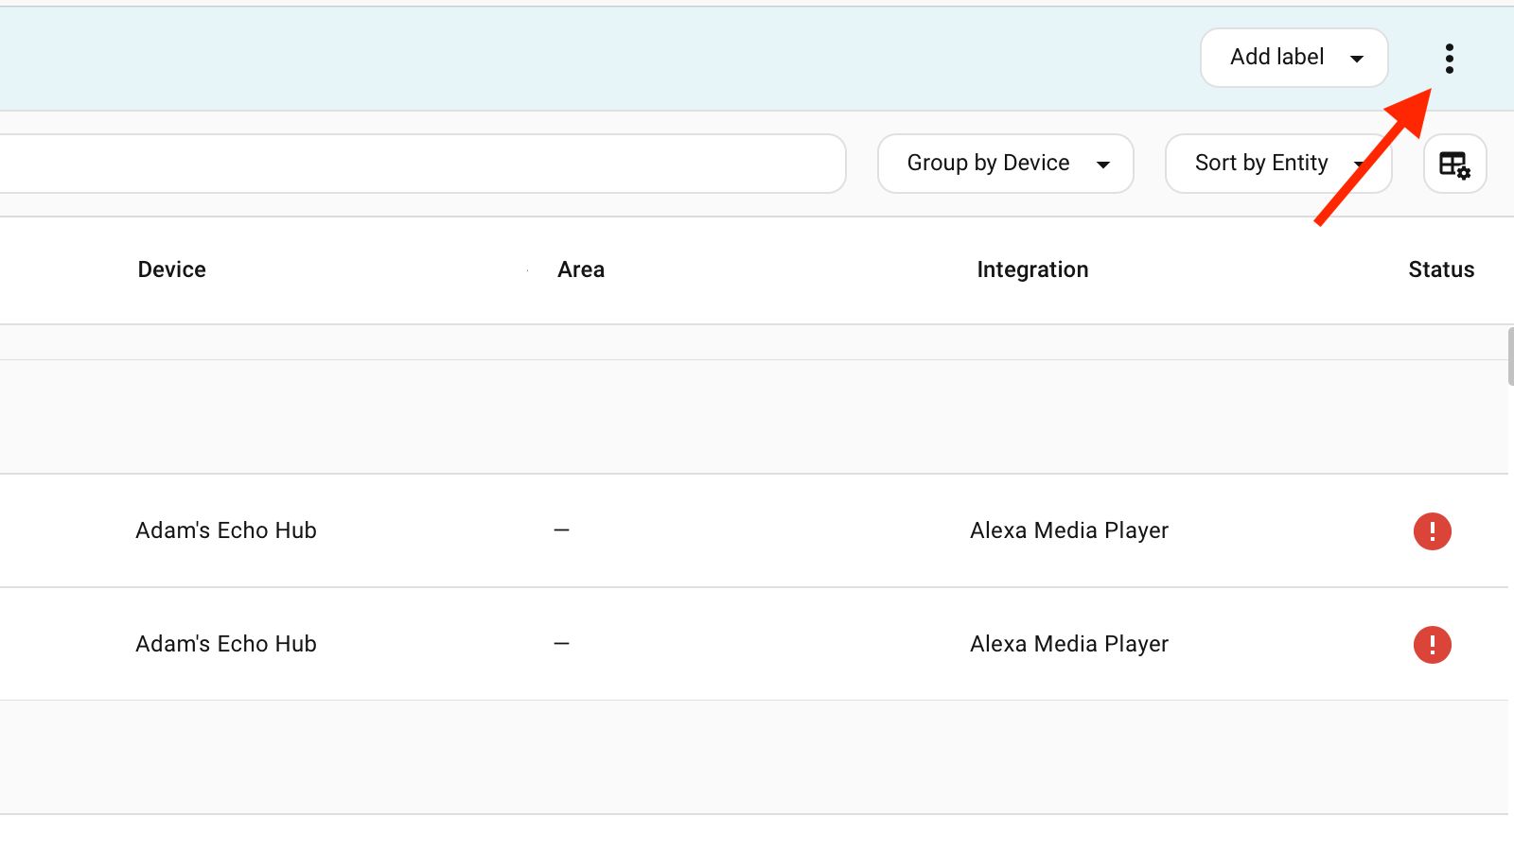Image resolution: width=1514 pixels, height=851 pixels.
Task: Select second Adam's Echo Hub device cell
Action: tap(226, 644)
